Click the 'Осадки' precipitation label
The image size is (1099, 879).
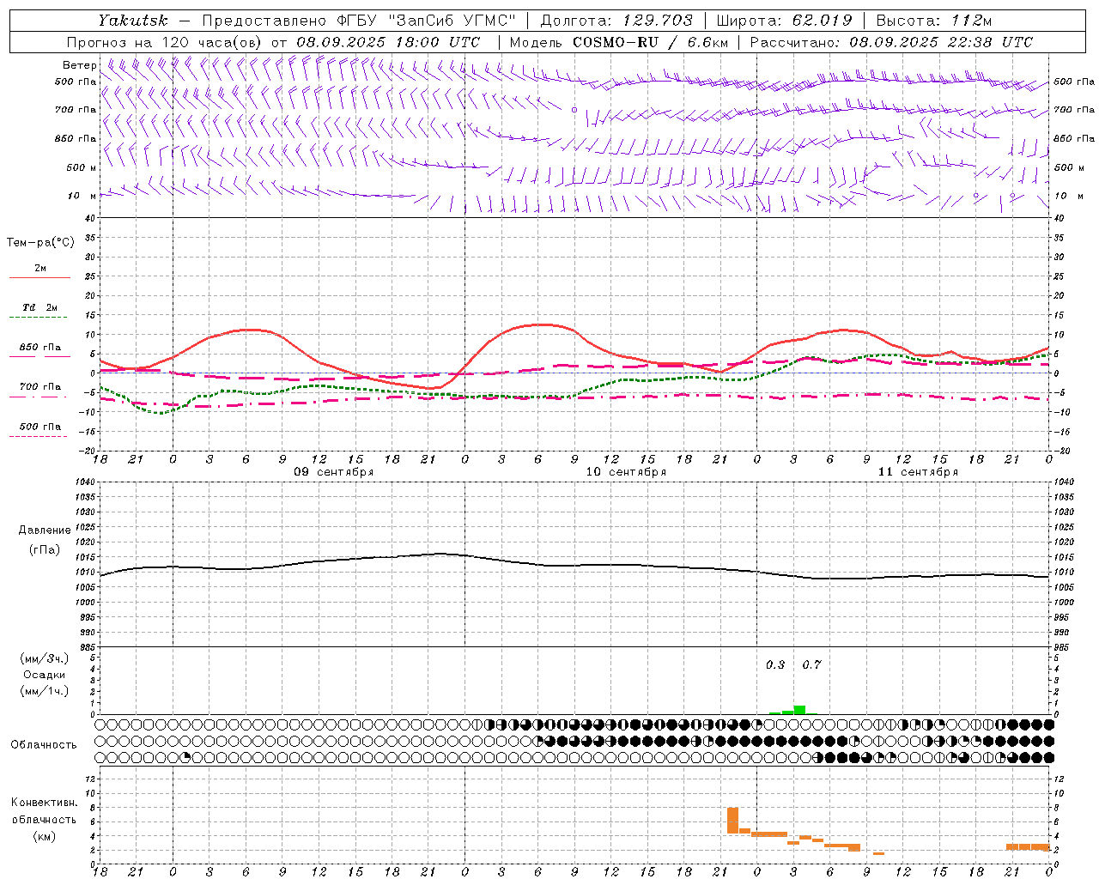point(44,675)
